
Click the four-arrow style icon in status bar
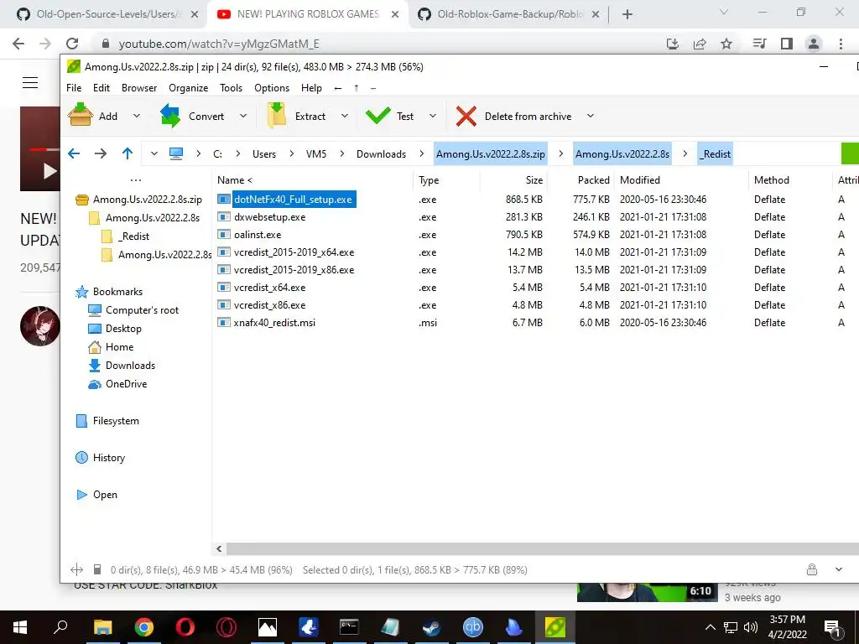point(76,569)
